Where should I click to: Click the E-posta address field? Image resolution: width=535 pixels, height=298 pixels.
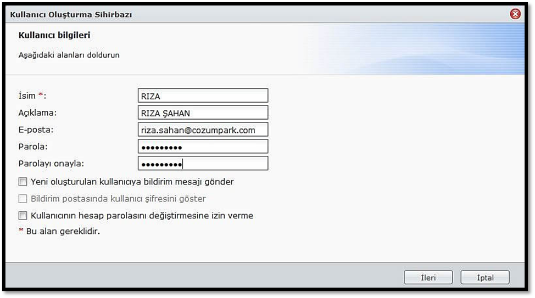(x=203, y=130)
